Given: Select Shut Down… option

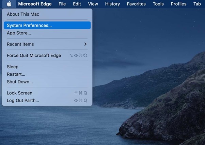Looking at the screenshot, I should point(47,81).
